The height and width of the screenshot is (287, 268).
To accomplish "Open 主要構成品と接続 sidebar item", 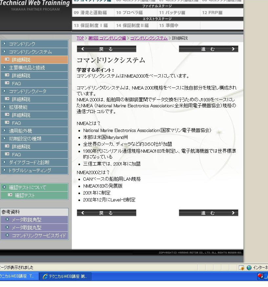I will click(34, 67).
